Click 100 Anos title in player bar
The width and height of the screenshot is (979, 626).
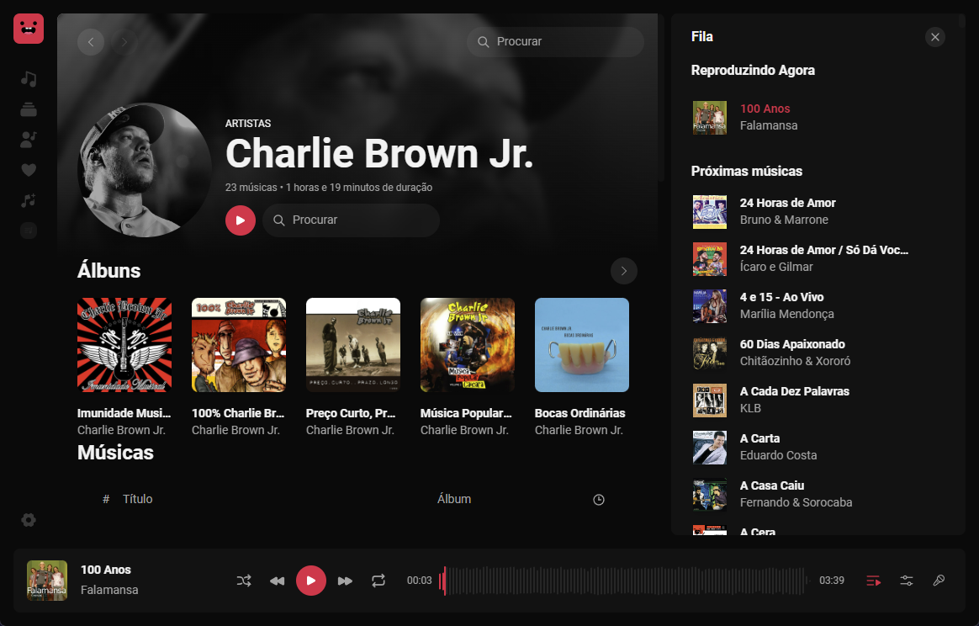[106, 570]
